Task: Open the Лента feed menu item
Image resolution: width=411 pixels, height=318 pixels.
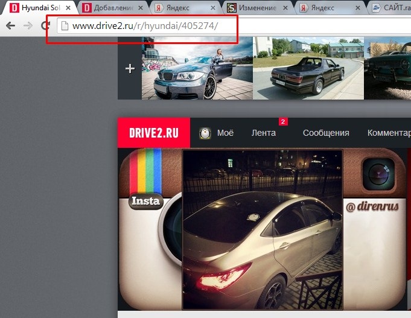Action: click(x=263, y=133)
